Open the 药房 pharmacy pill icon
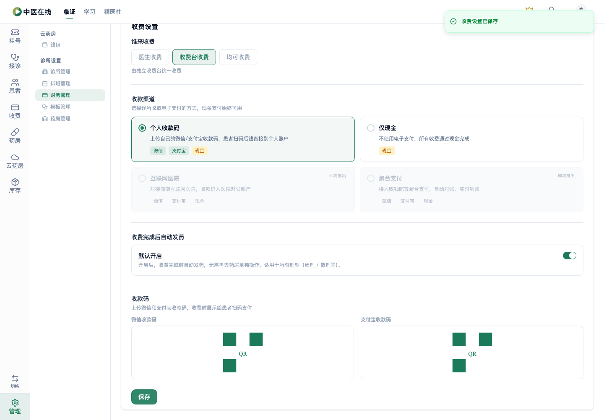 [x=15, y=132]
